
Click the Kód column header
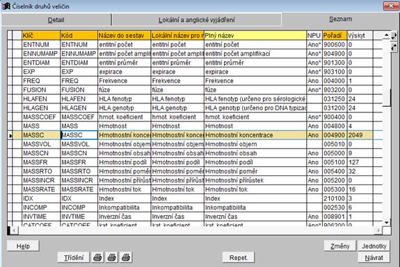[79, 35]
